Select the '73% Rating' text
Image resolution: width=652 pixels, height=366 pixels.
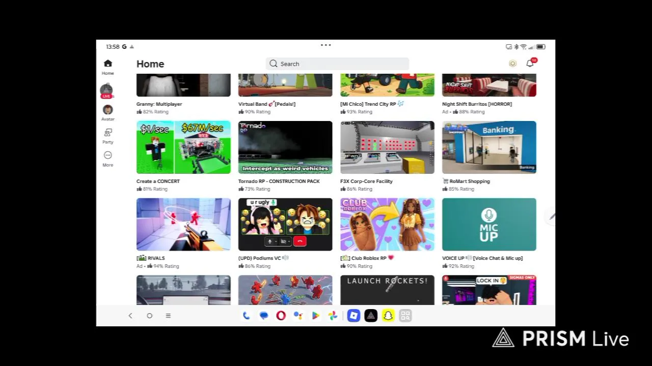257,189
